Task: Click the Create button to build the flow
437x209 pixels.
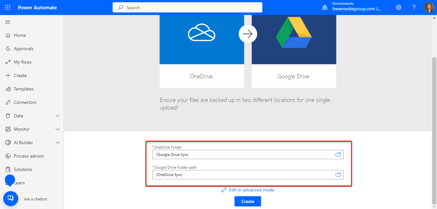Action: (248, 201)
